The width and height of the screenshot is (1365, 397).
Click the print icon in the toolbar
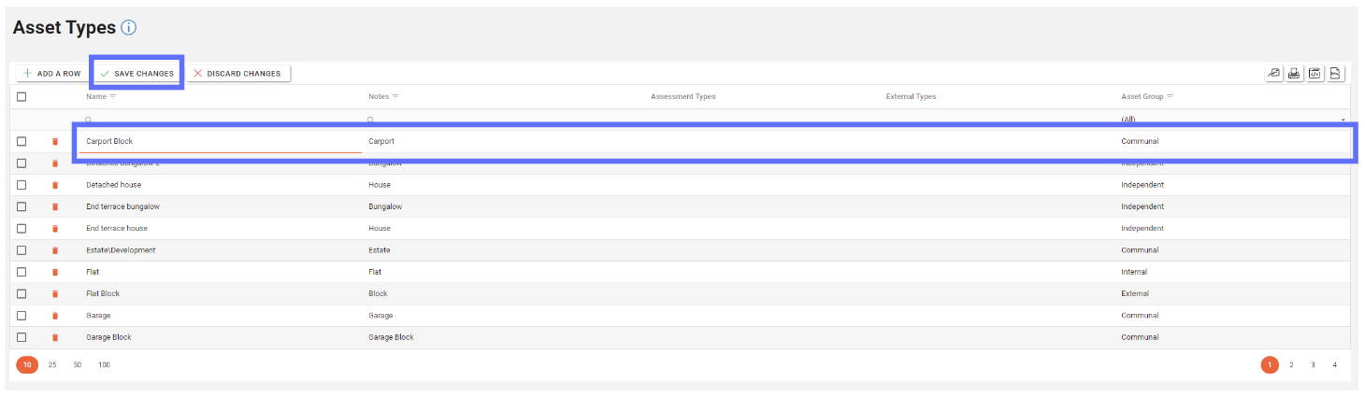(x=1295, y=74)
